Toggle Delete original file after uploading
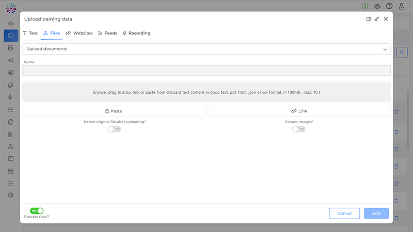The image size is (413, 232). [x=114, y=129]
